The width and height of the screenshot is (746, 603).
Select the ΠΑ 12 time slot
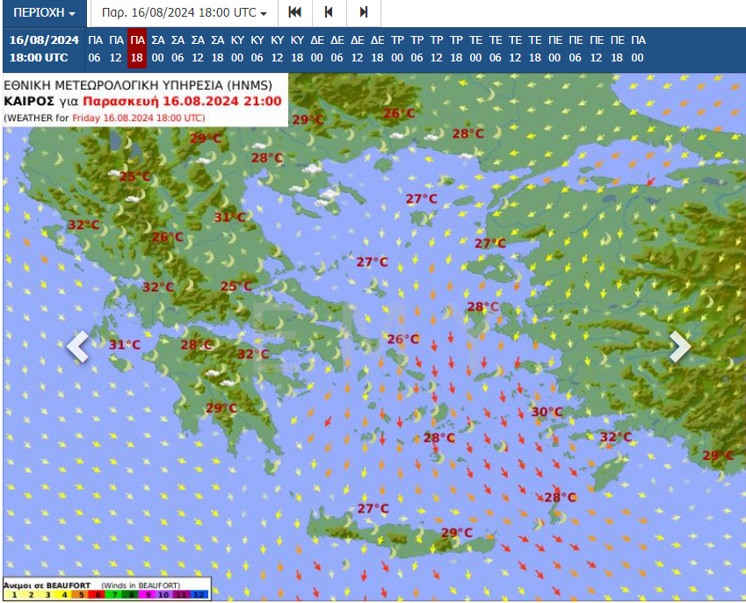115,48
